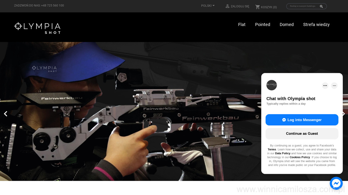Click the search magnifier icon
The width and height of the screenshot is (348, 195).
point(321,6)
